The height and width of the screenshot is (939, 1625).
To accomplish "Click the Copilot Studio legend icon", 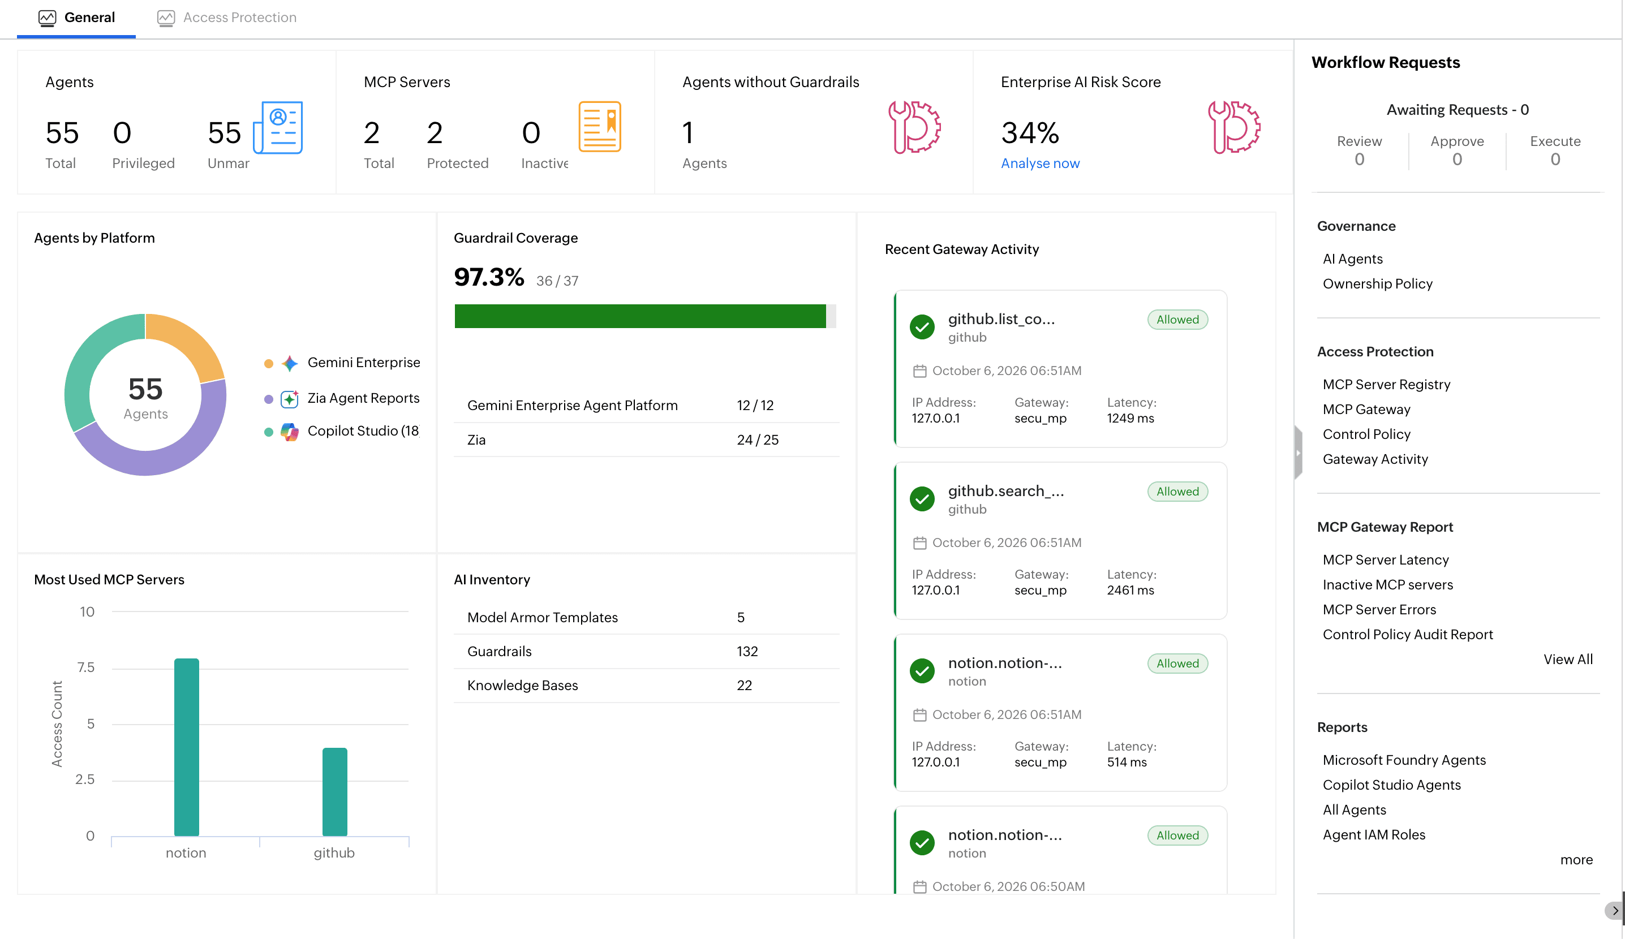I will 290,432.
